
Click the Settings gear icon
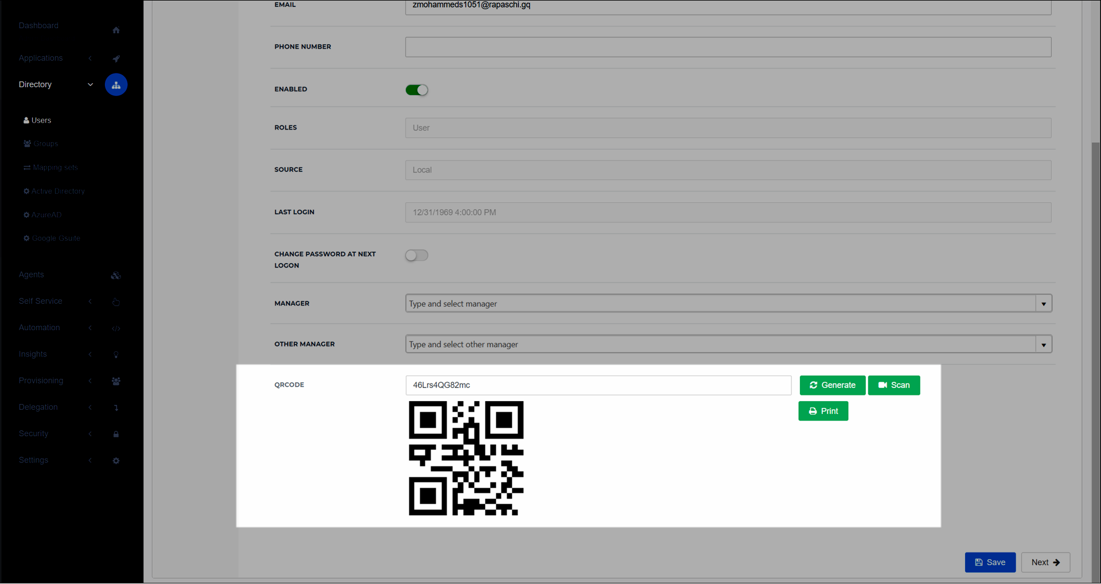(116, 461)
